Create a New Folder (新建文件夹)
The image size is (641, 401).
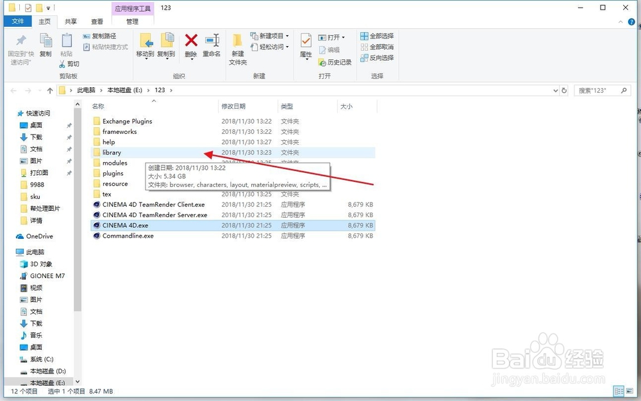238,49
